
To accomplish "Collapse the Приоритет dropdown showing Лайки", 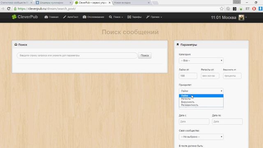I will tap(201, 91).
